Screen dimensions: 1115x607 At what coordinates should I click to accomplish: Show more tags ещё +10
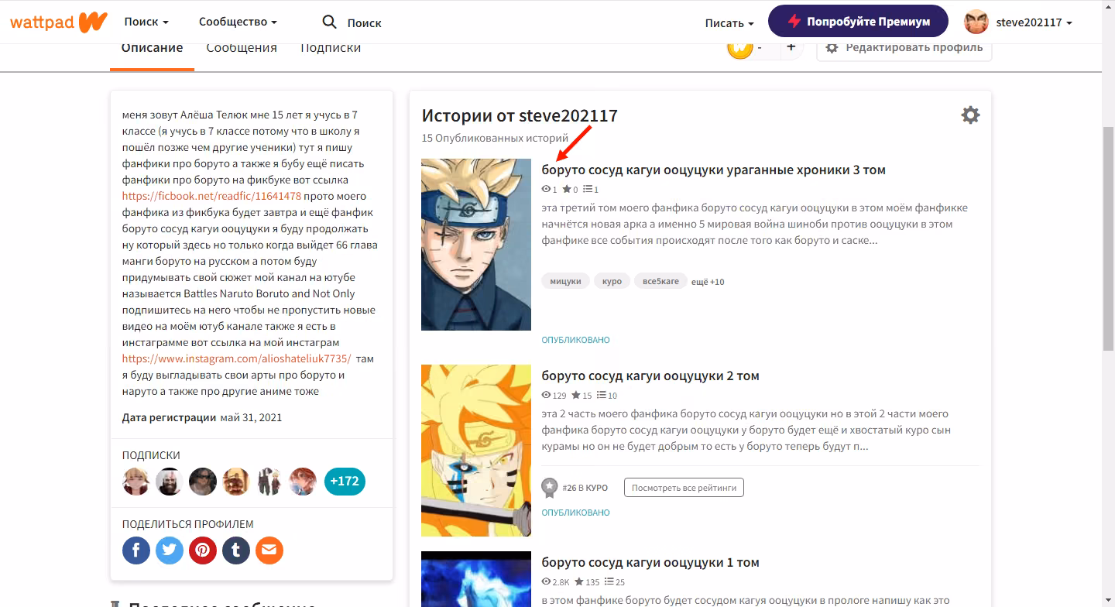click(x=708, y=282)
